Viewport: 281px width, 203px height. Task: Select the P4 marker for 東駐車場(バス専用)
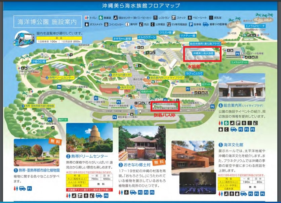[115, 117]
